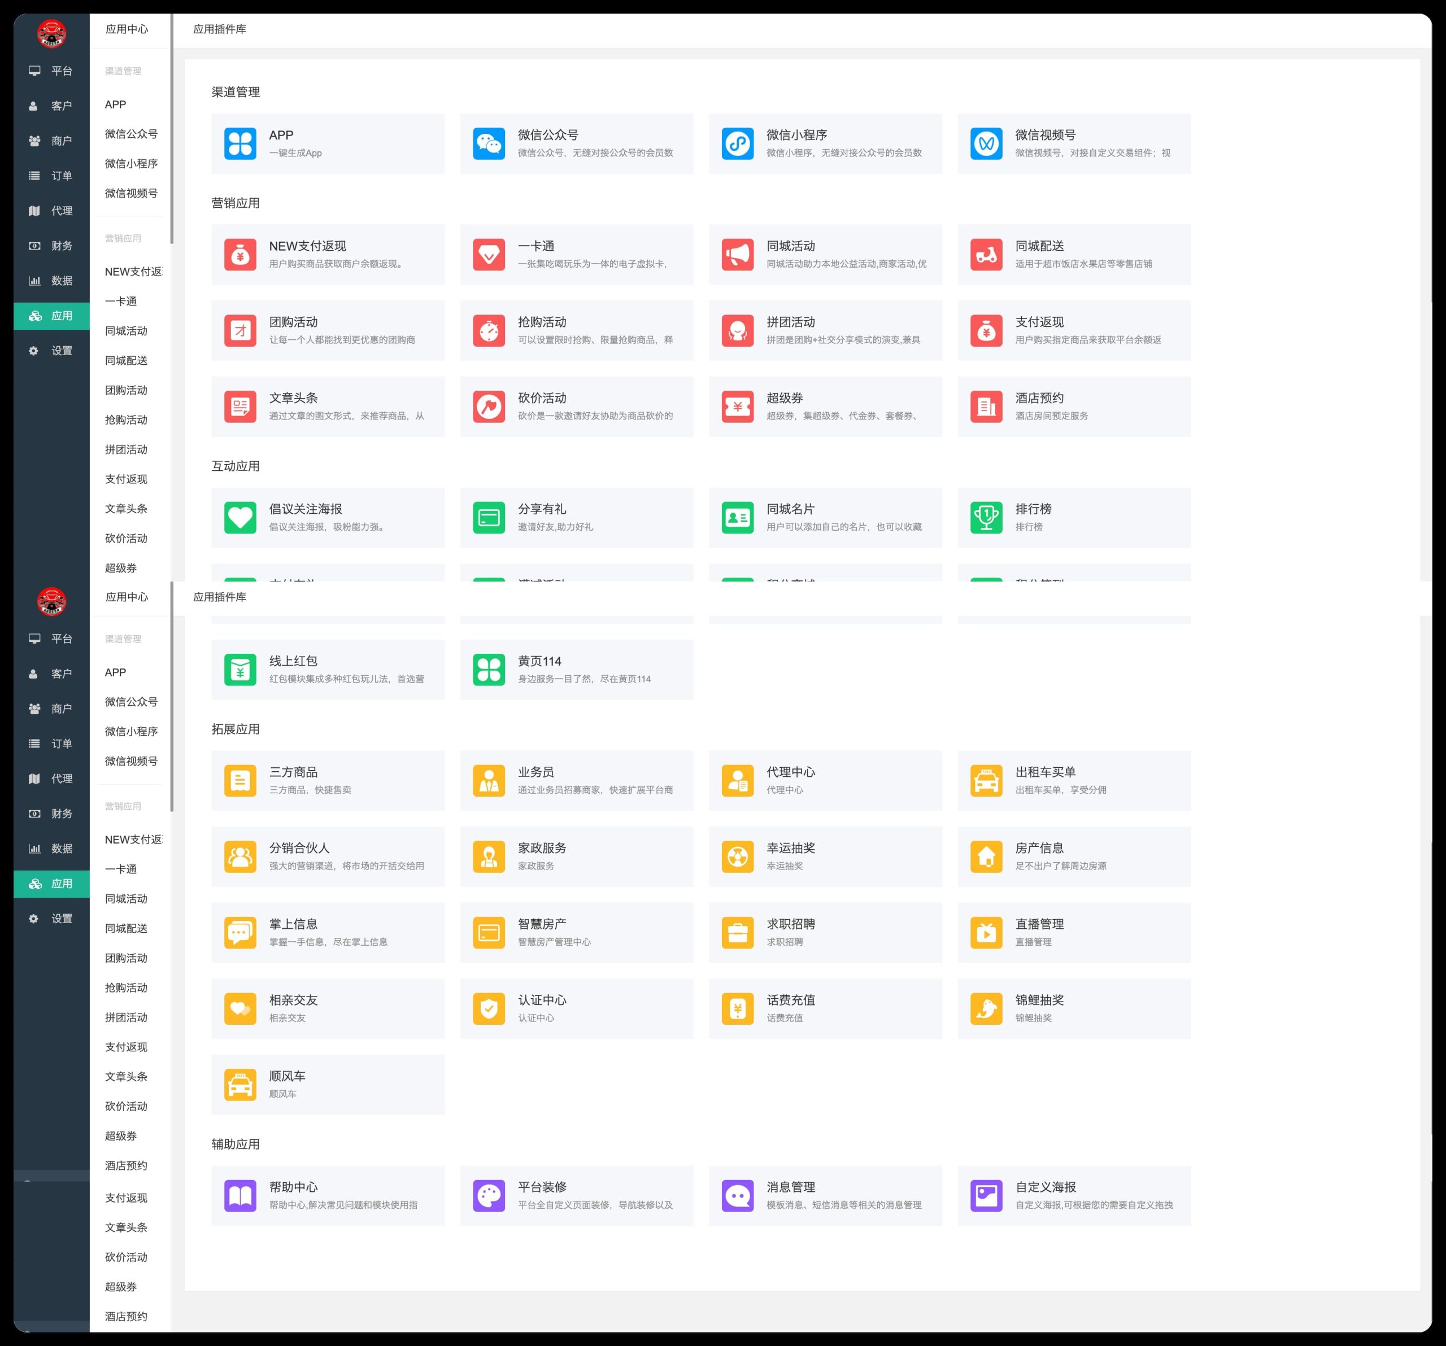
Task: Click the 平台装修 palette icon
Action: click(x=489, y=1196)
